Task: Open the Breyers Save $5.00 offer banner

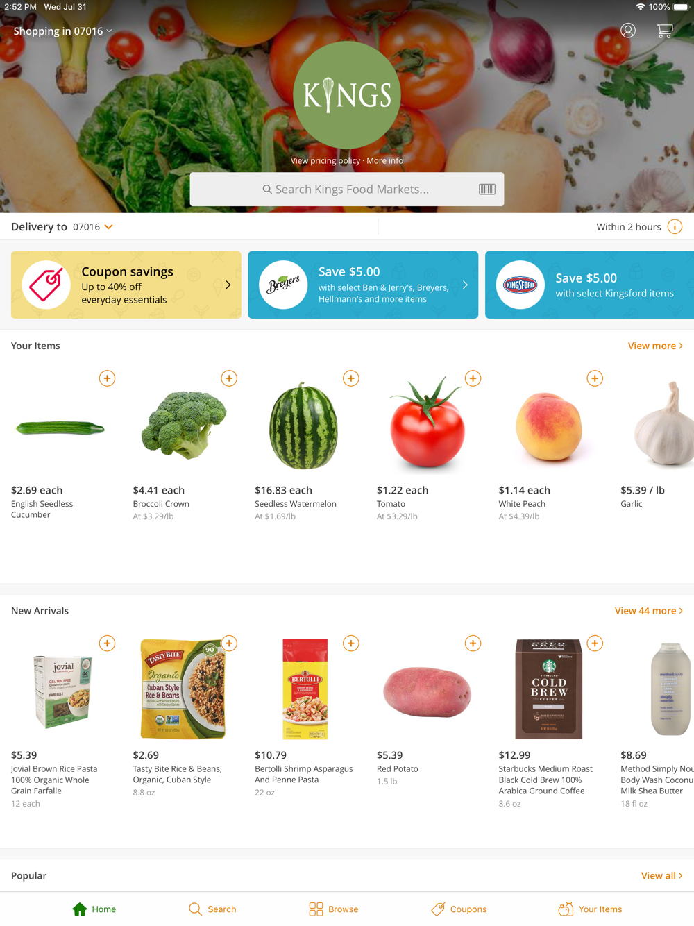Action: pyautogui.click(x=363, y=285)
